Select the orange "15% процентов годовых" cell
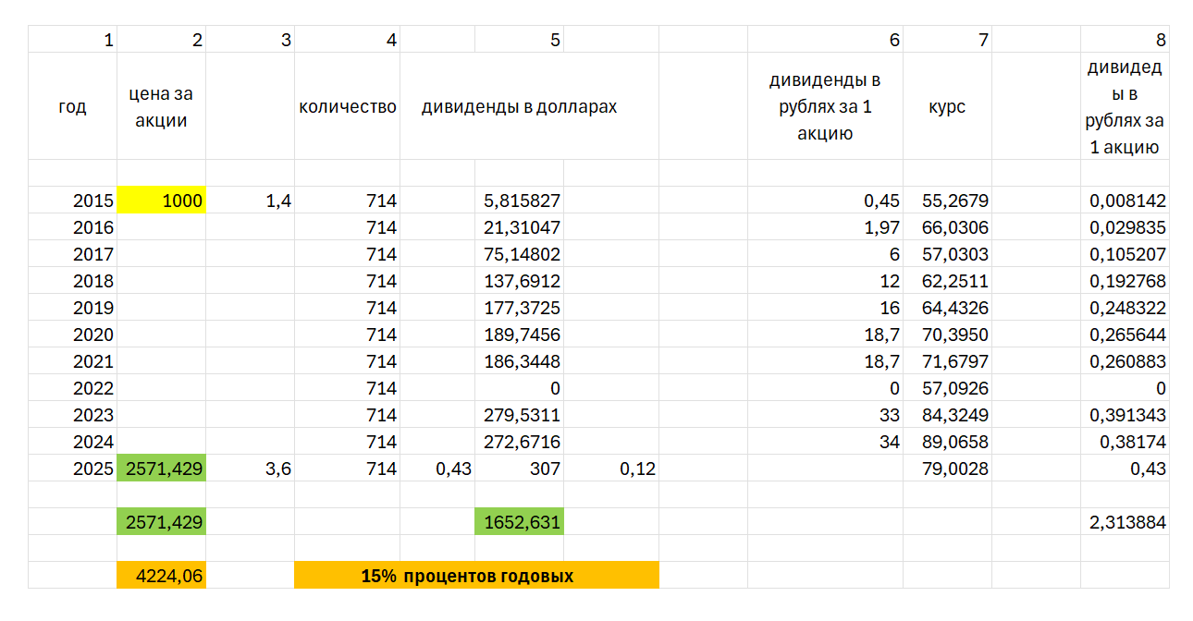Image resolution: width=1193 pixels, height=621 pixels. (475, 576)
